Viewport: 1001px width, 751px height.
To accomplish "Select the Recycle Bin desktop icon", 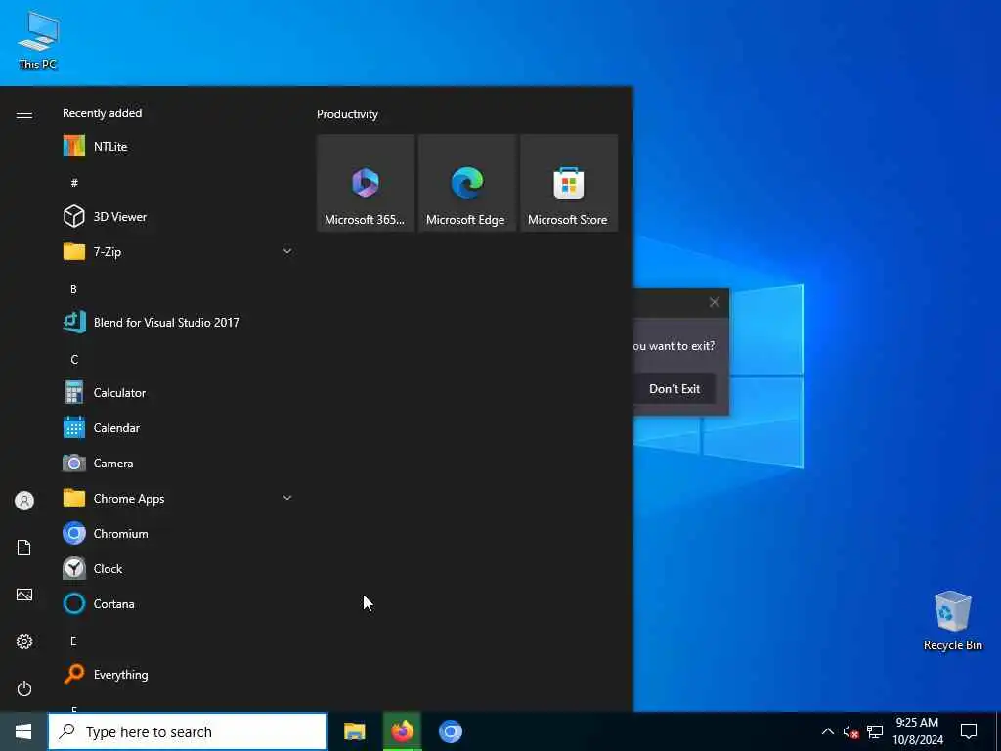I will (x=952, y=621).
